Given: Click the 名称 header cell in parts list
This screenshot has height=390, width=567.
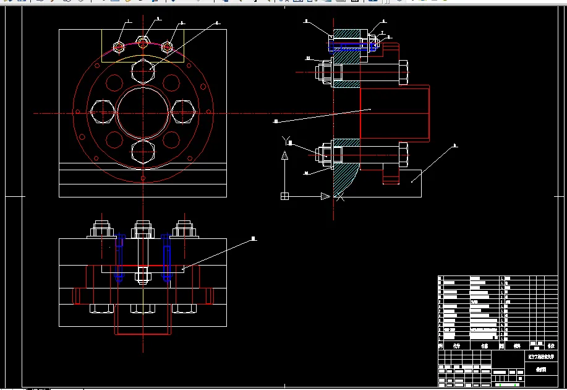Looking at the screenshot, I should click(485, 346).
